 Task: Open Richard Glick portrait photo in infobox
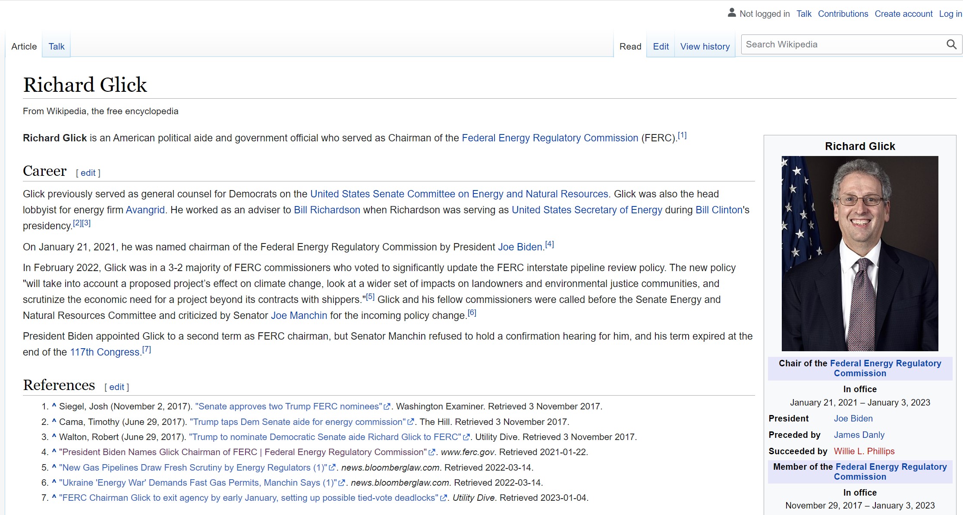click(x=860, y=253)
